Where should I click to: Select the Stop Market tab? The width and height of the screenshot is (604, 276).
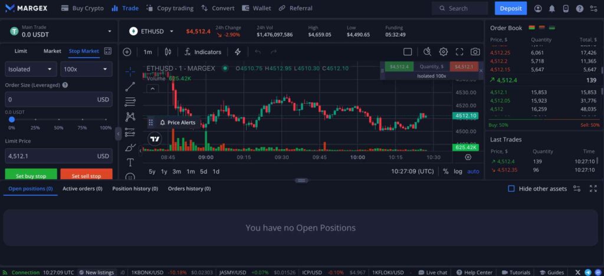pyautogui.click(x=84, y=51)
